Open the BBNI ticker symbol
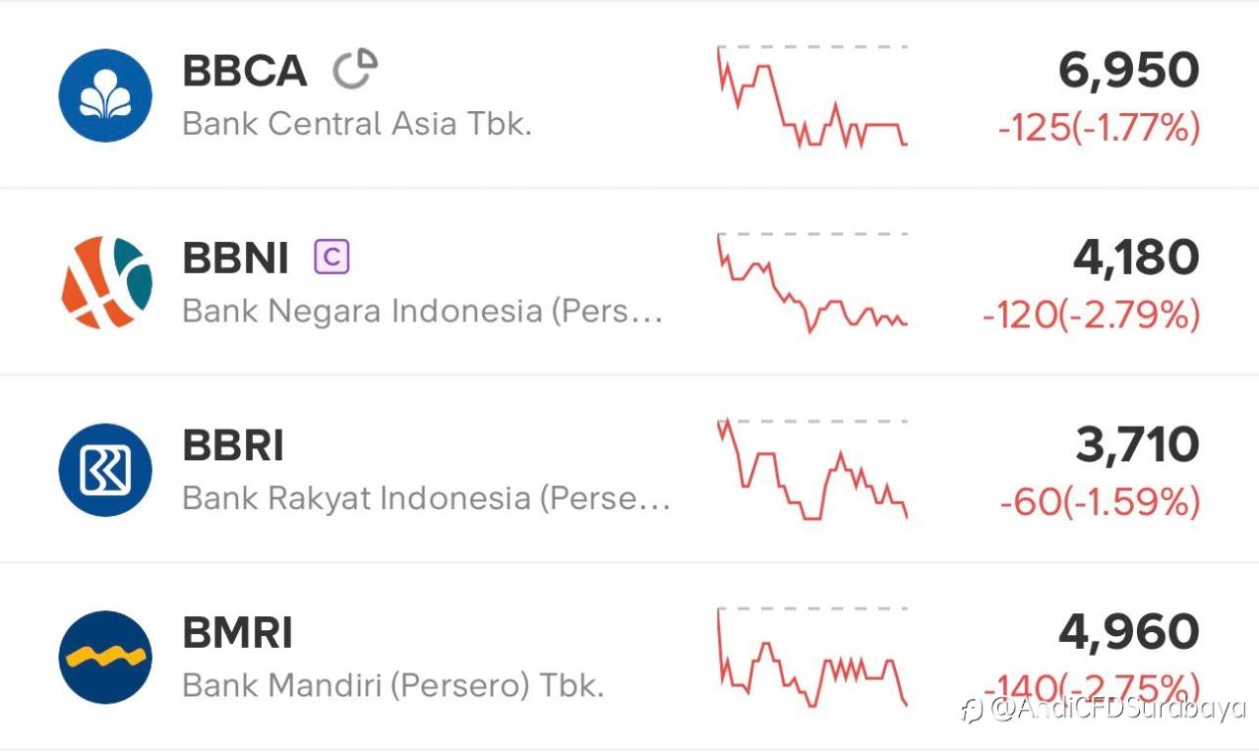 236,259
